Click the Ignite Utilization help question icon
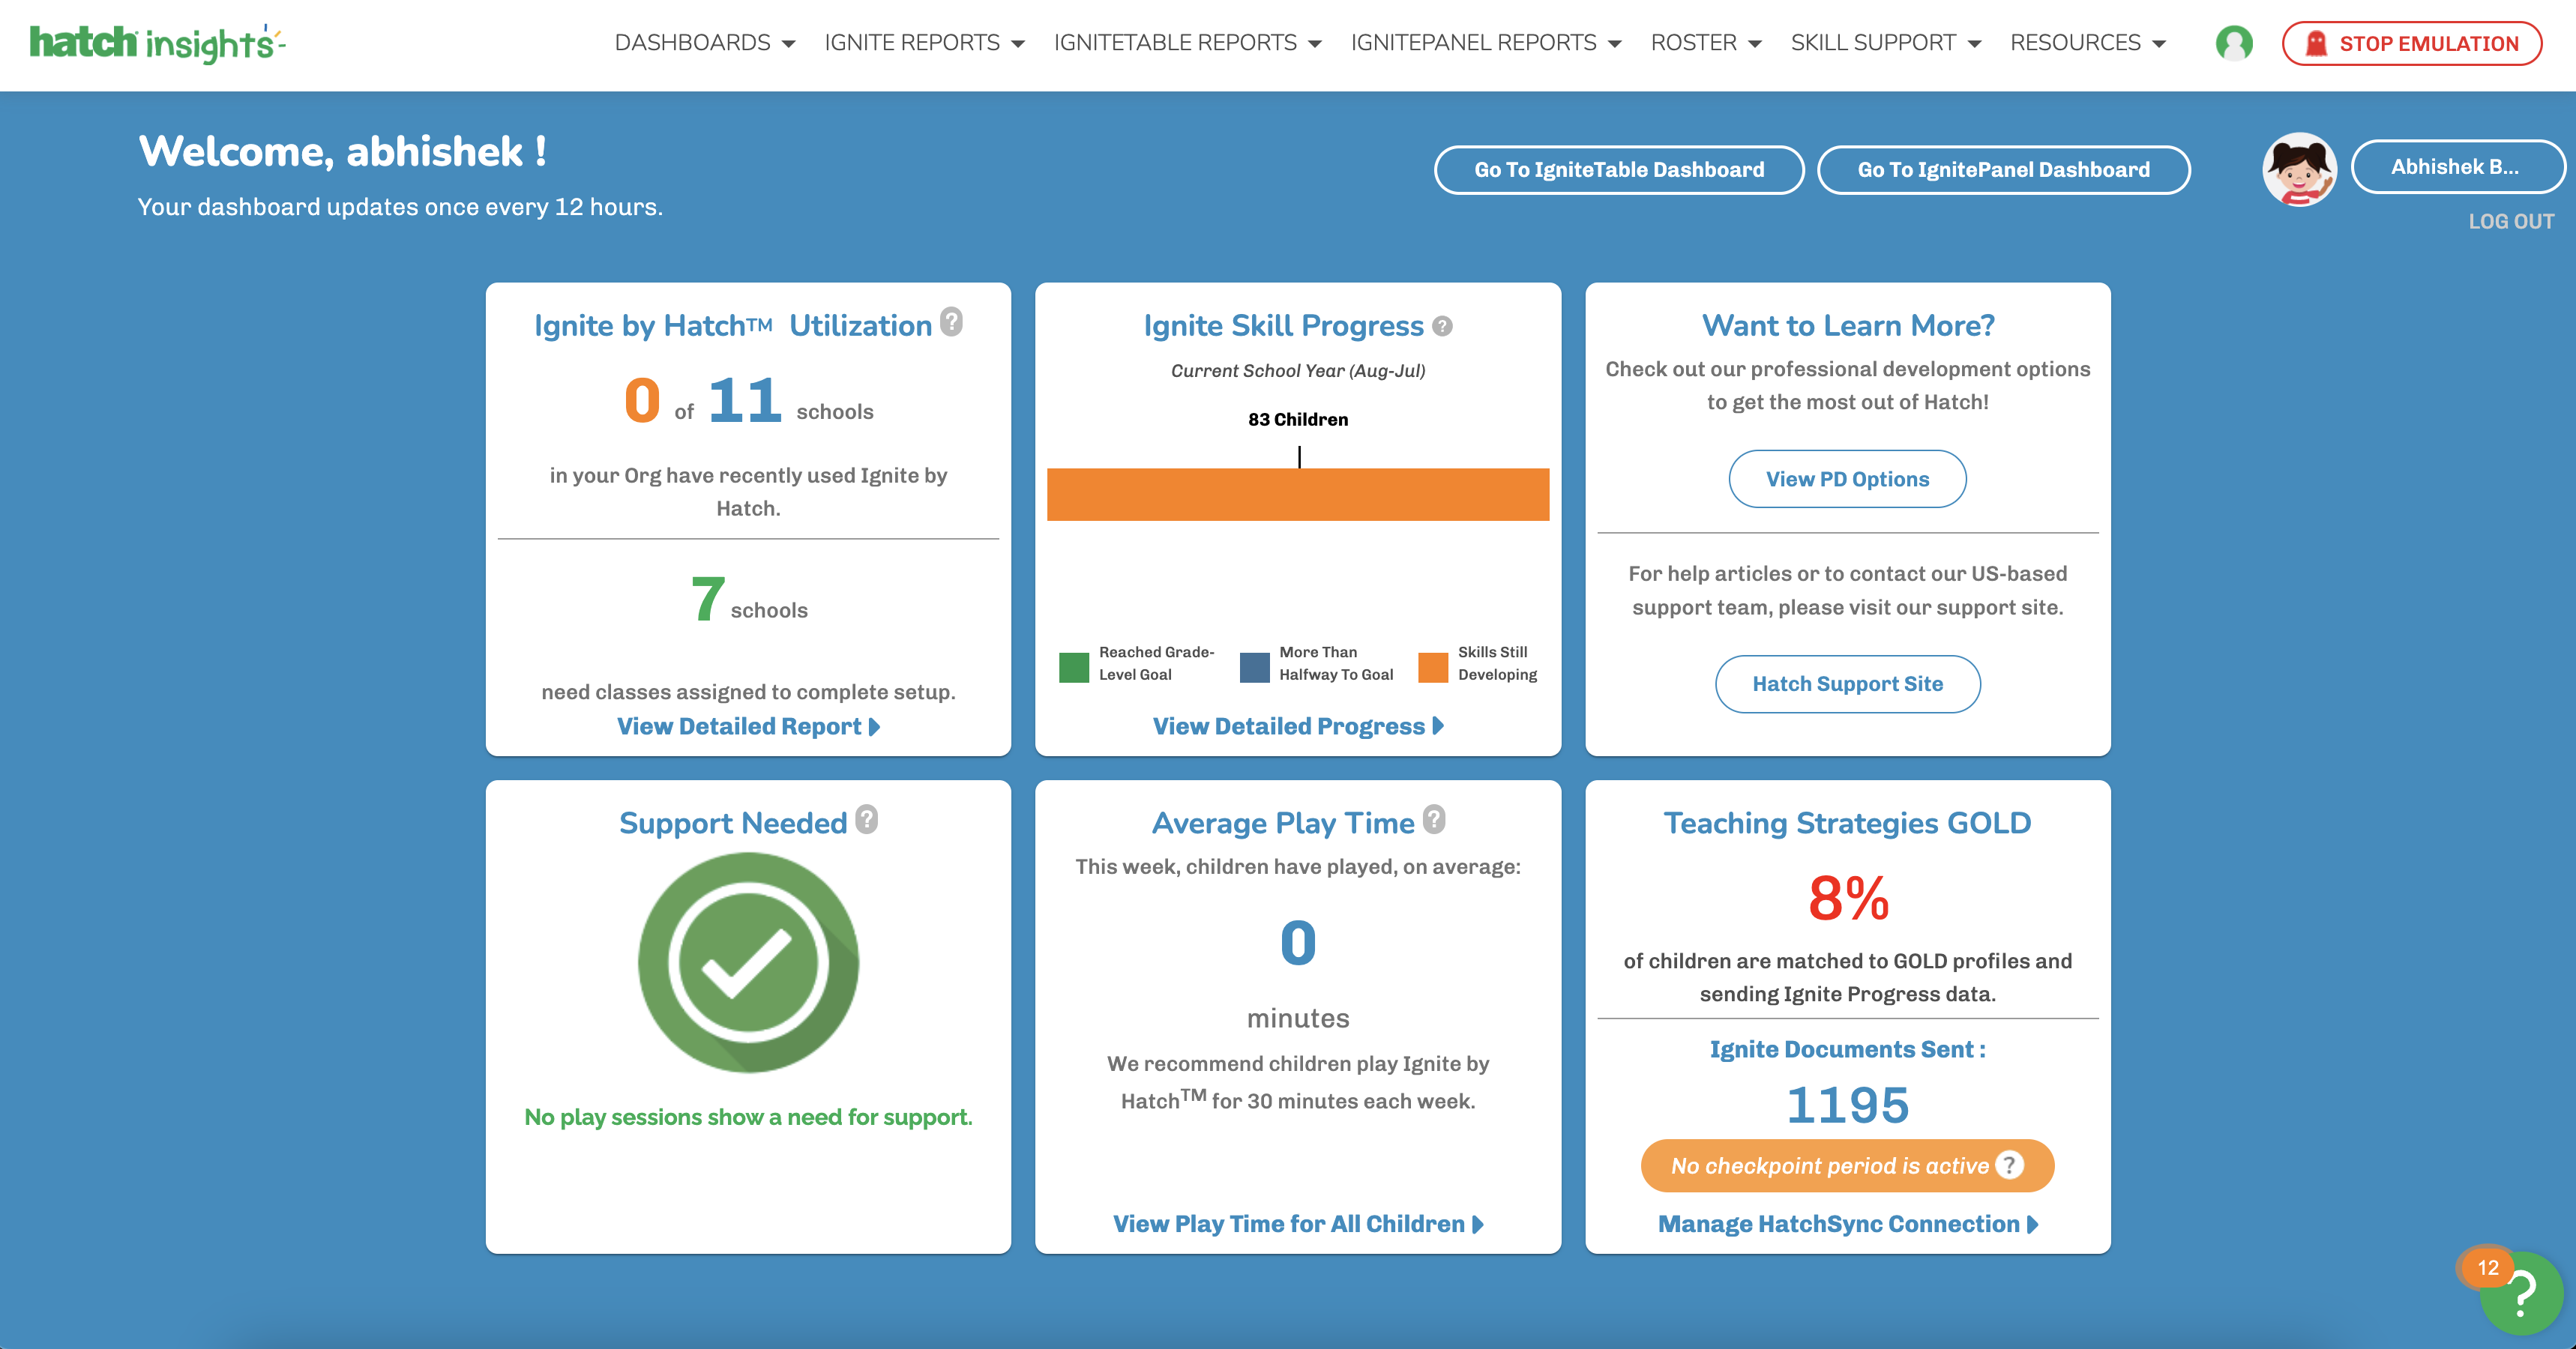The width and height of the screenshot is (2576, 1349). [x=951, y=322]
